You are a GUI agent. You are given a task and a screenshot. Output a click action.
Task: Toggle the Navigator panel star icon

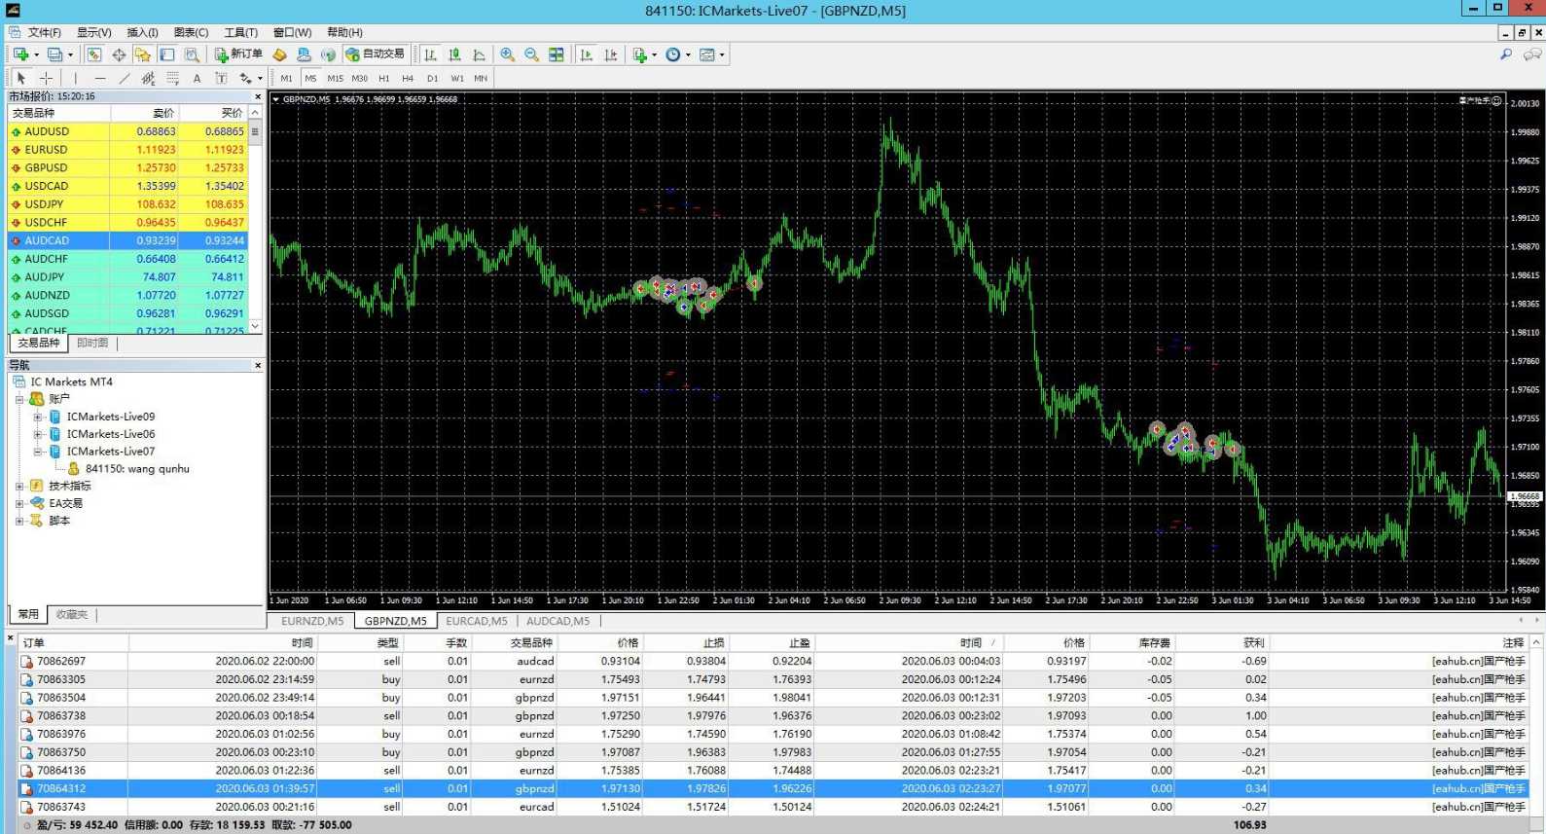pos(143,54)
